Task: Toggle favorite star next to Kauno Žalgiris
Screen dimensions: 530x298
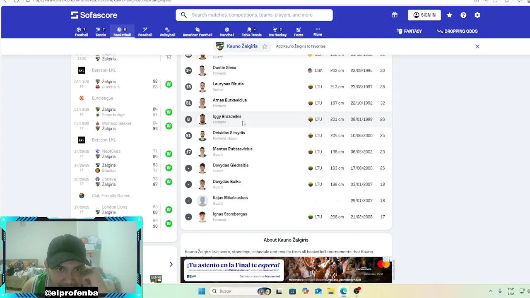Action: pyautogui.click(x=265, y=46)
